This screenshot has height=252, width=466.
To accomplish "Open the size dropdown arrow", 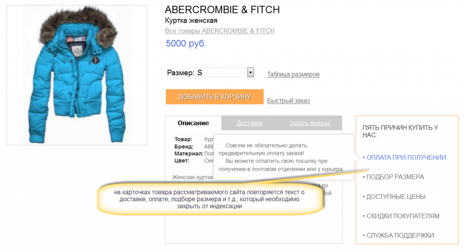I will tap(250, 73).
